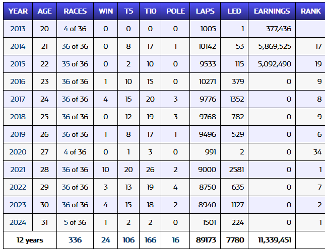325x249 pixels.
Task: Open the 166 total top-tens link
Action: (x=150, y=240)
